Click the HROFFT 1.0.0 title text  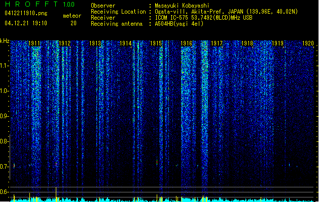coord(40,4)
